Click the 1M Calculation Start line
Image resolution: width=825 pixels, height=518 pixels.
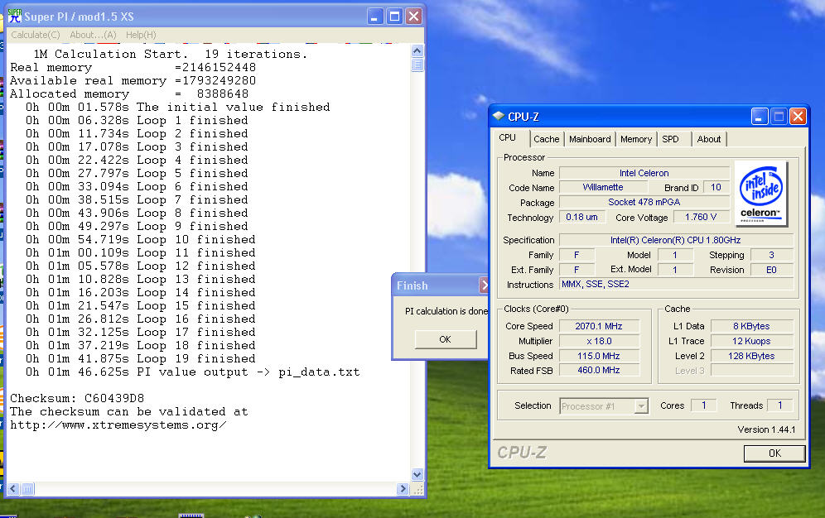point(170,54)
